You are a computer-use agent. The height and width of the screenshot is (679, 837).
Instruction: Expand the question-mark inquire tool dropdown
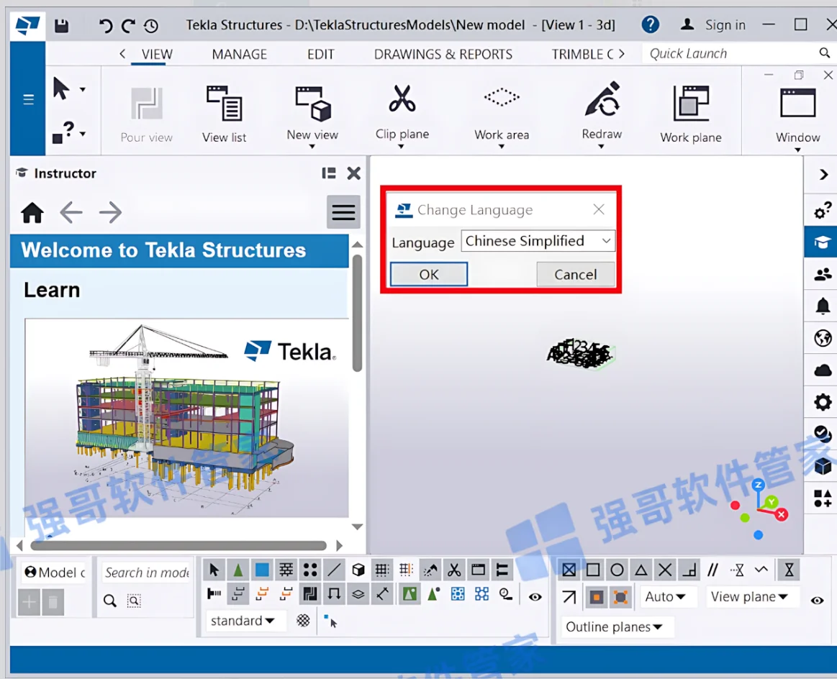(x=83, y=133)
